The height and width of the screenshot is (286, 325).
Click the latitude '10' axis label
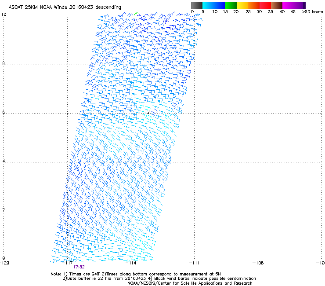[x=4, y=15]
